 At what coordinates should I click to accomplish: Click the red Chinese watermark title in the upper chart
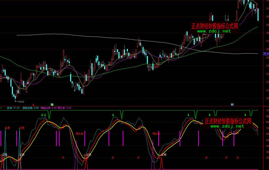(x=214, y=26)
